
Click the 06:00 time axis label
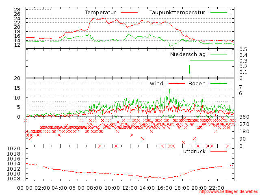(77, 188)
